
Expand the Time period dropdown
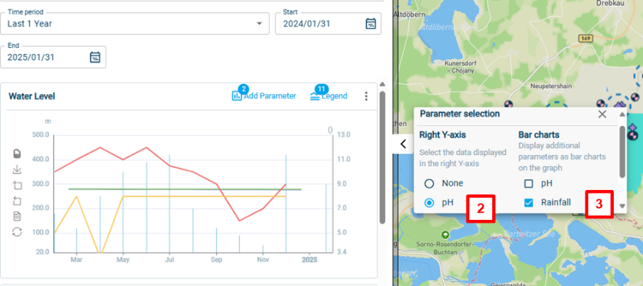point(259,23)
